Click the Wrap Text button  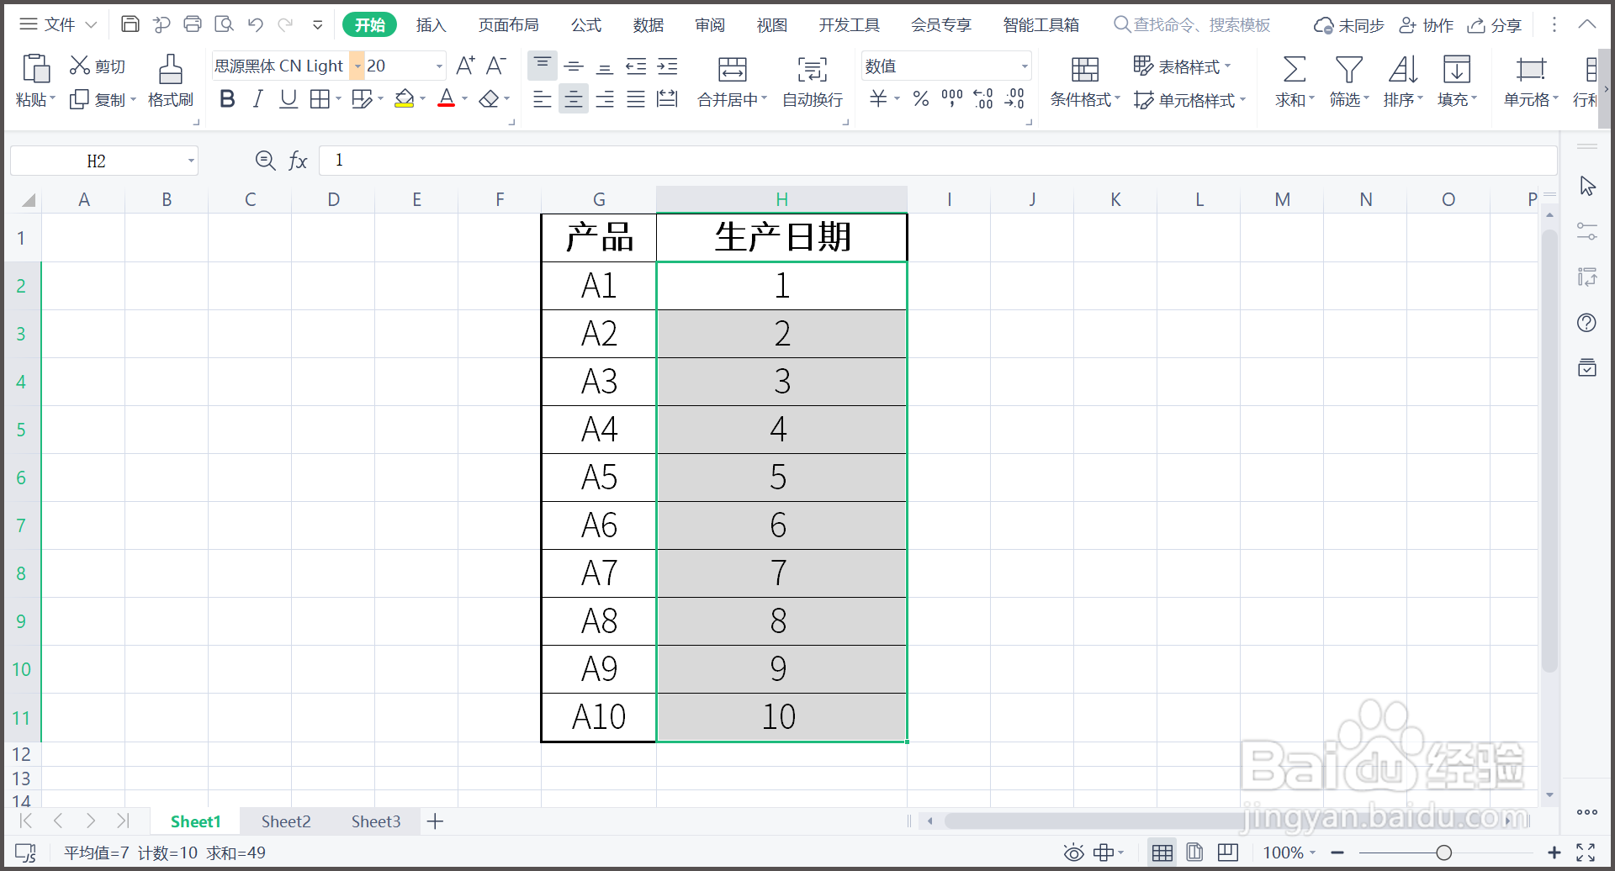click(813, 82)
